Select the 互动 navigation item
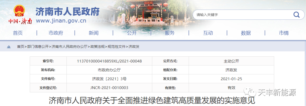Image resolution: width=306 pixels, height=106 pixels. [208, 33]
